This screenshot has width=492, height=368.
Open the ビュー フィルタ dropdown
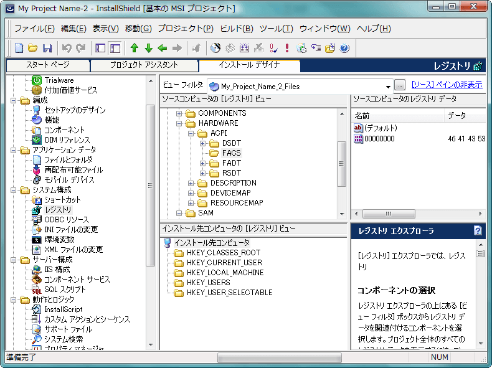(388, 87)
